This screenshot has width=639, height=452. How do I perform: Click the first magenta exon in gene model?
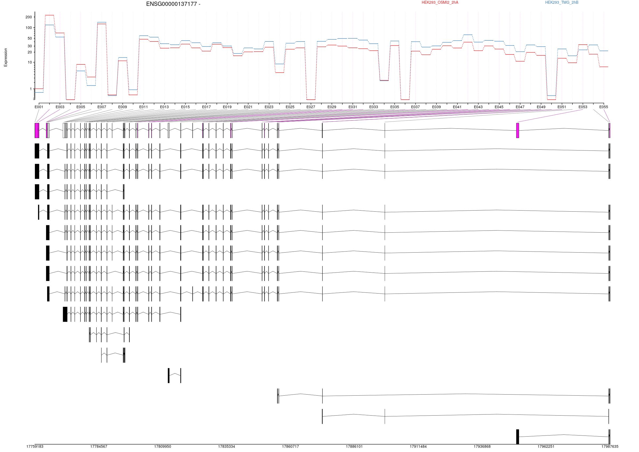[x=37, y=130]
